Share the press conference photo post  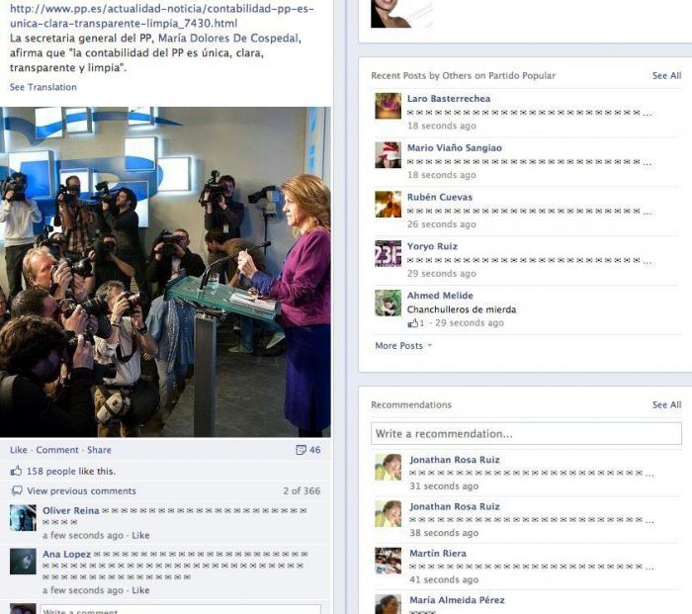[x=99, y=450]
